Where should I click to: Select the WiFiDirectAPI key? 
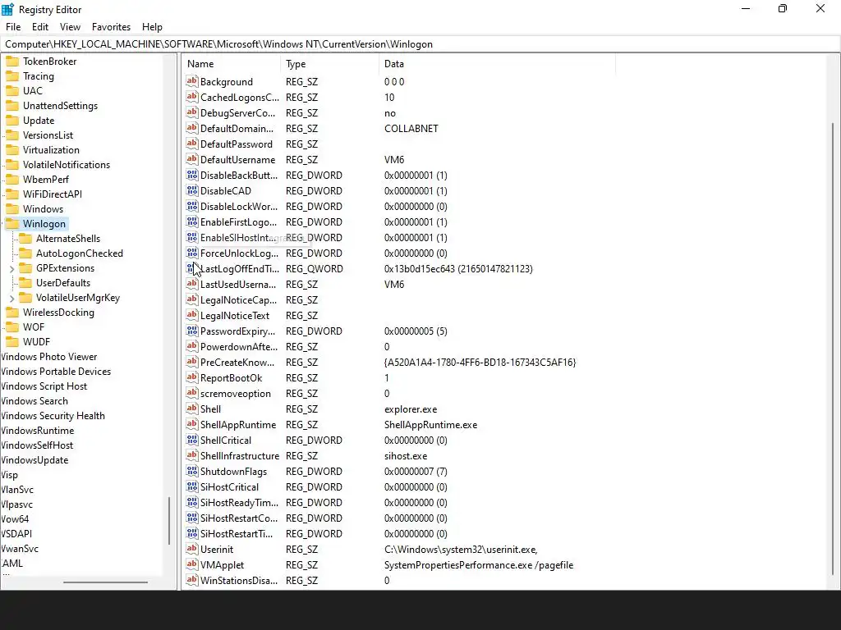(x=53, y=194)
